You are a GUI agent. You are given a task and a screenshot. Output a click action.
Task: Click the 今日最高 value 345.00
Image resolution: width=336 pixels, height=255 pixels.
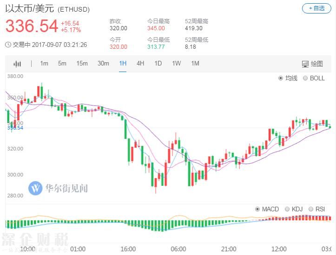pyautogui.click(x=156, y=28)
